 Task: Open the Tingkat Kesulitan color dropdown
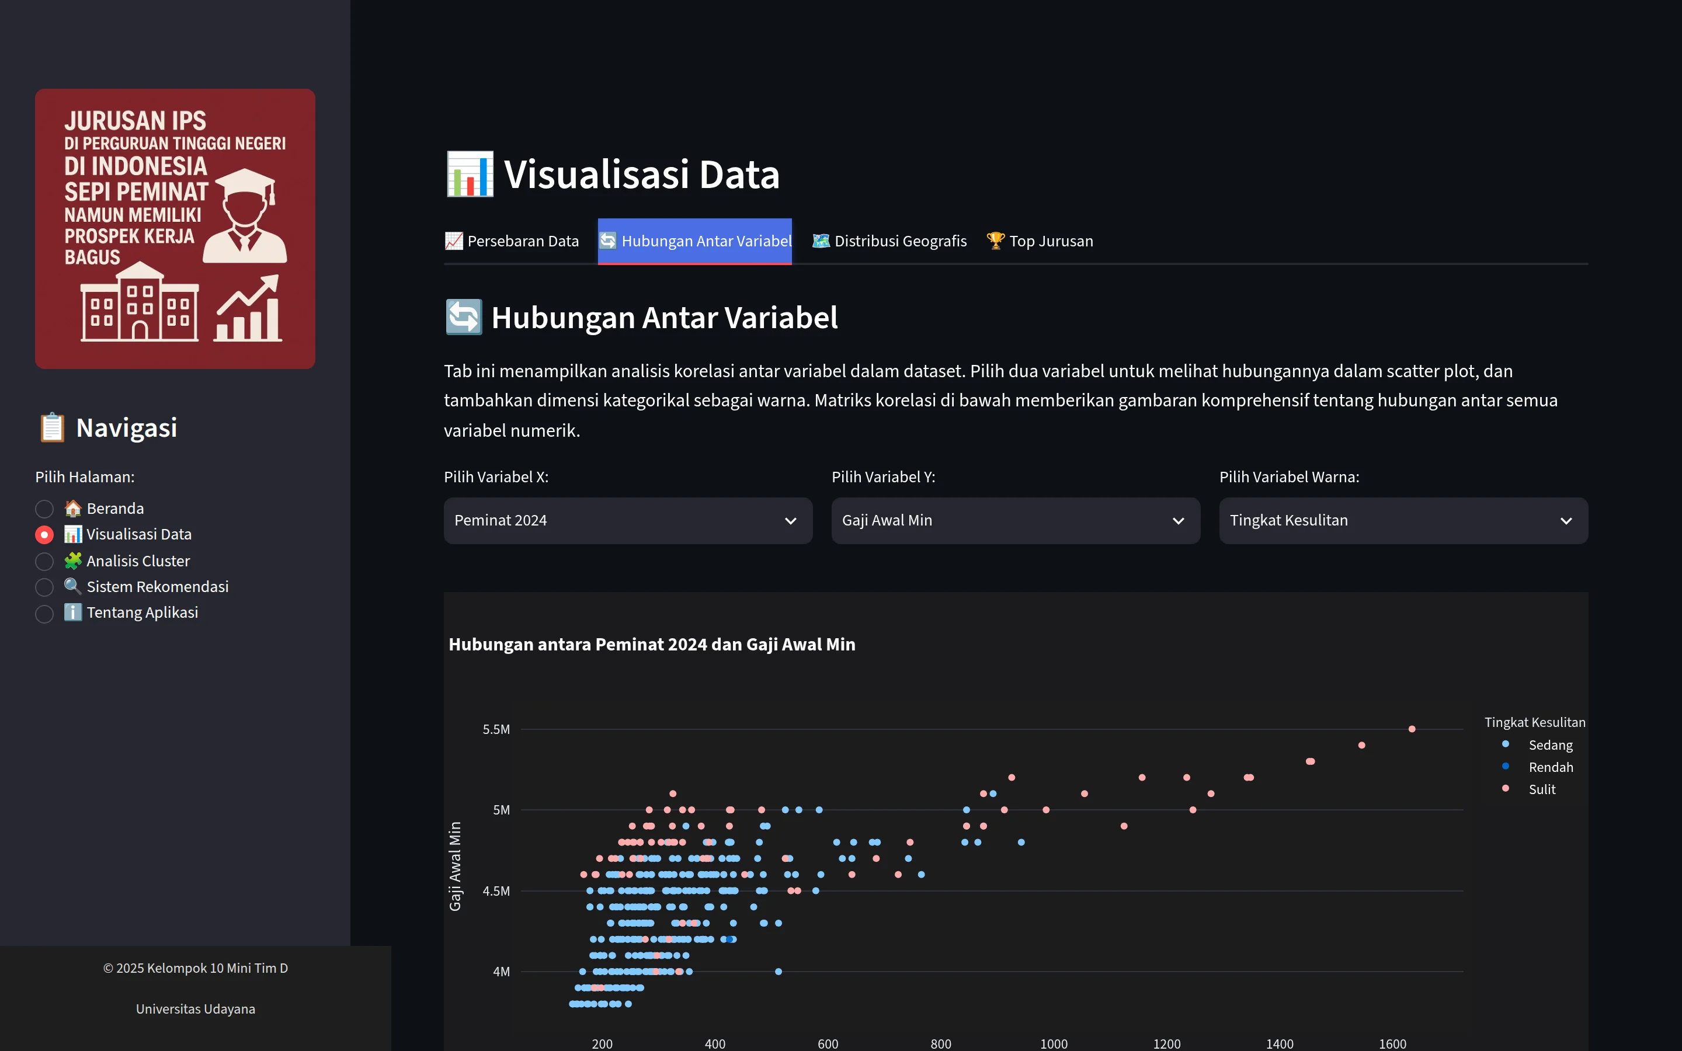1403,521
